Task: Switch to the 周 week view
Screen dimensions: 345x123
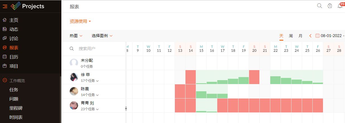Action: [x=291, y=36]
